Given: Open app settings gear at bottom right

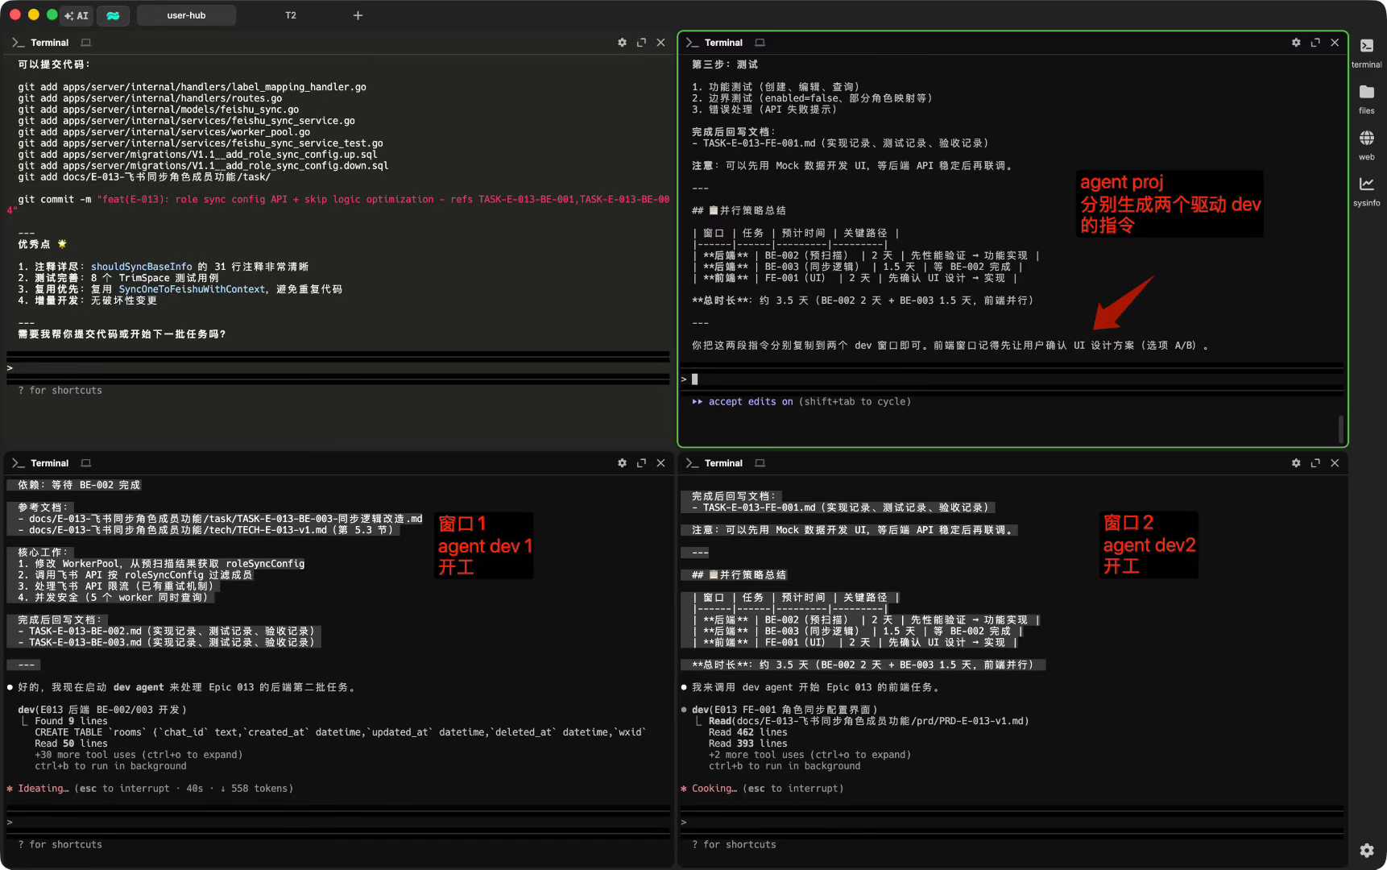Looking at the screenshot, I should pyautogui.click(x=1366, y=850).
